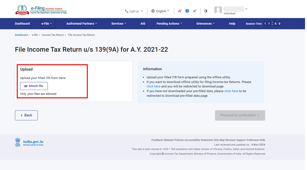
Task: Go to the AIS page
Action: [x=143, y=24]
